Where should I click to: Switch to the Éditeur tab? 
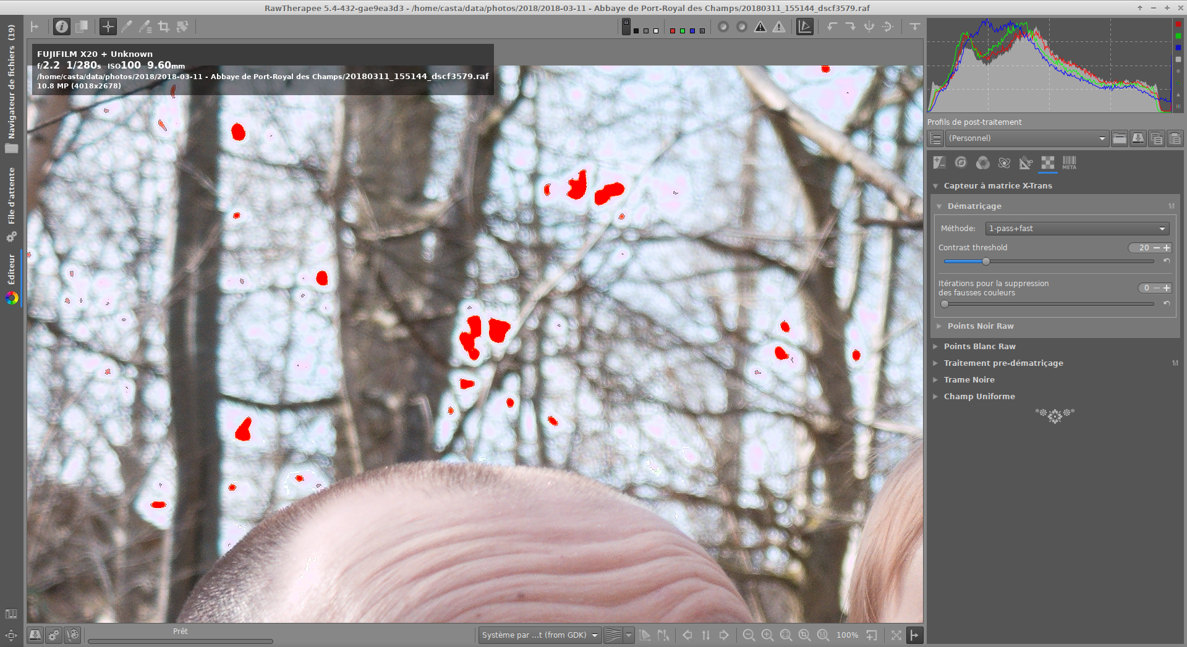(11, 279)
